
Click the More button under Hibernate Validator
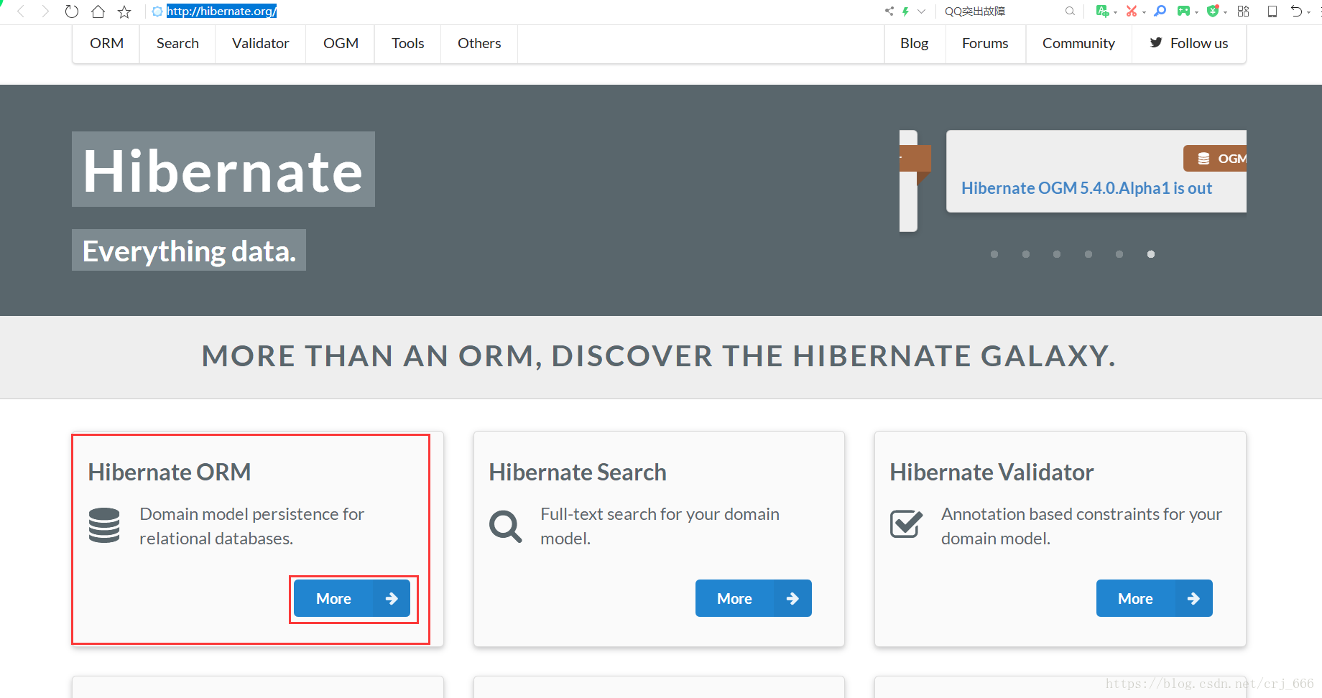1154,598
